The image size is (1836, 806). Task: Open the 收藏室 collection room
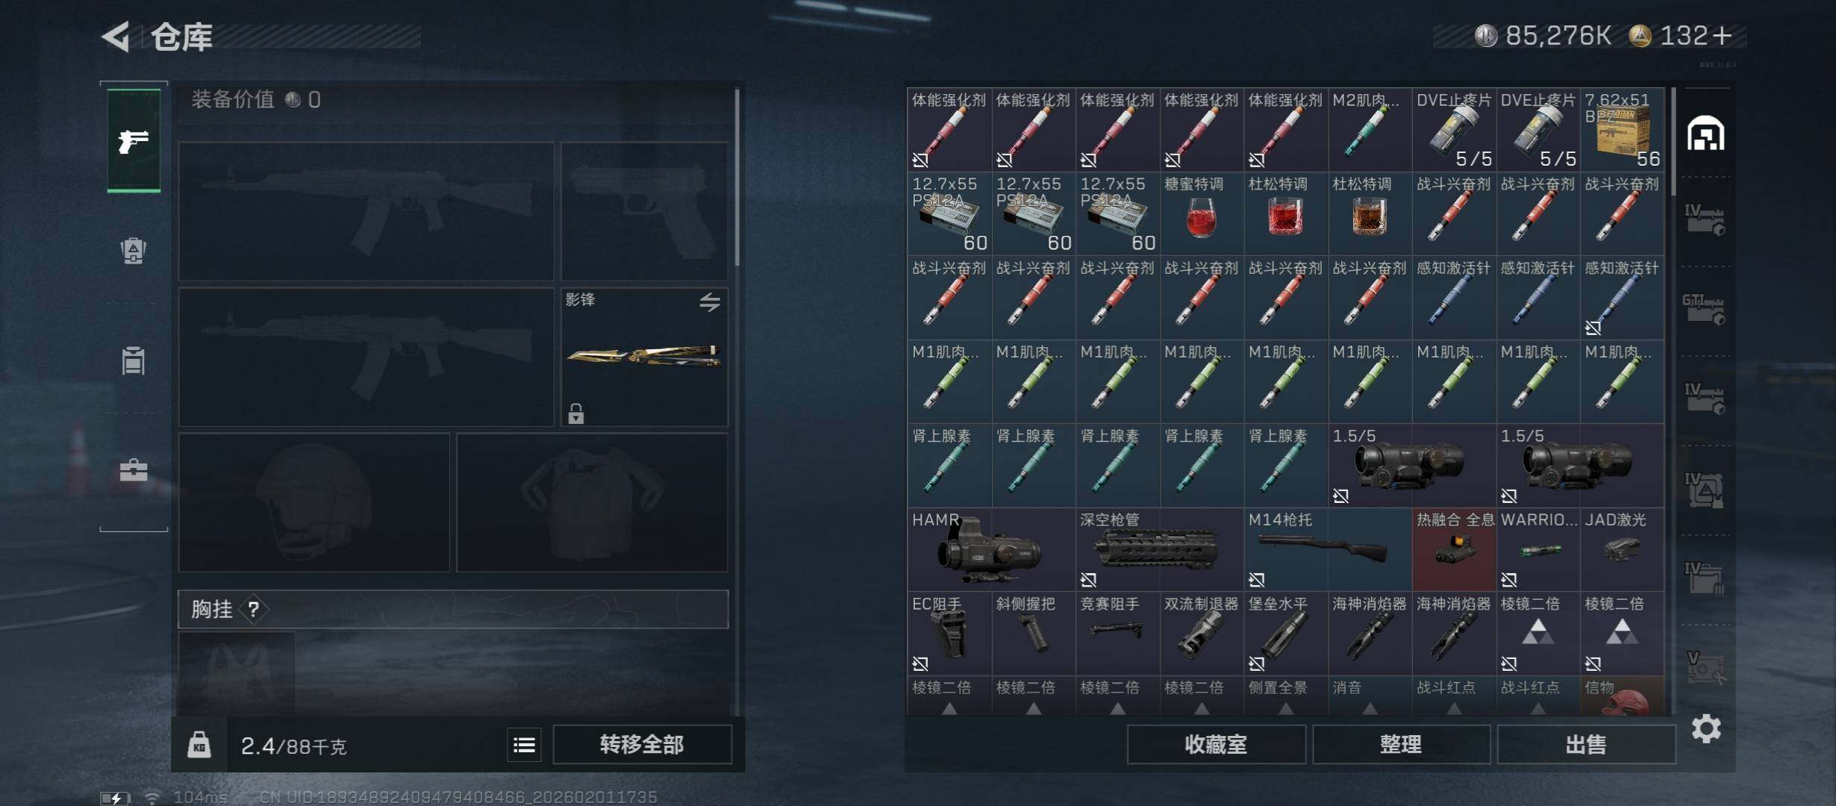pos(1216,745)
